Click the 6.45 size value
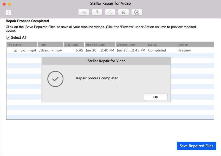This screenshot has width=221, height=156. [x=79, y=50]
